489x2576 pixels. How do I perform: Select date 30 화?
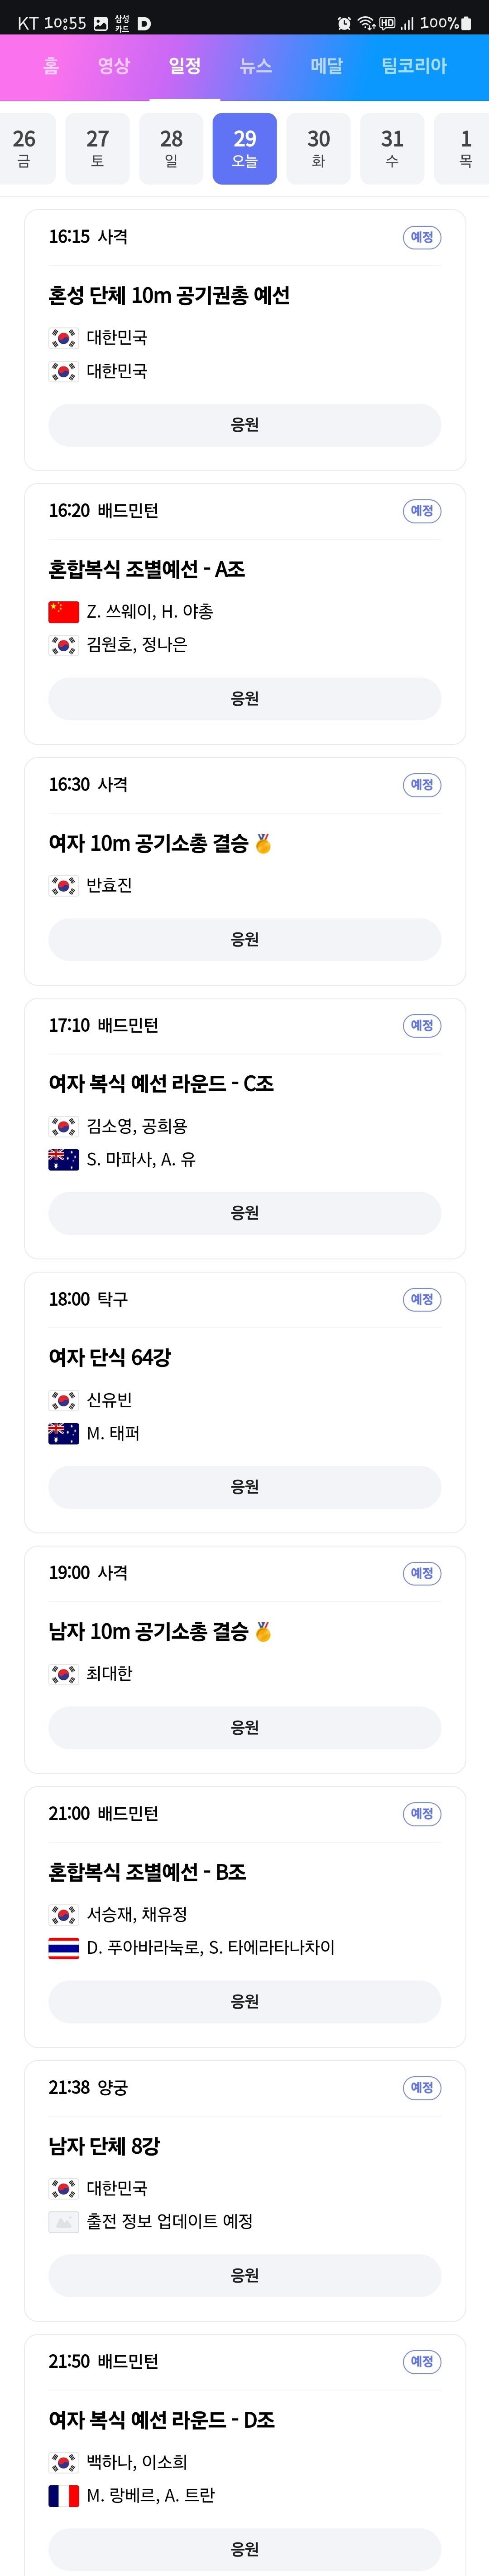[318, 148]
